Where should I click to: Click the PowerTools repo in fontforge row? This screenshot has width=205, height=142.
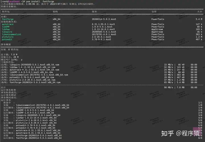(x=158, y=19)
